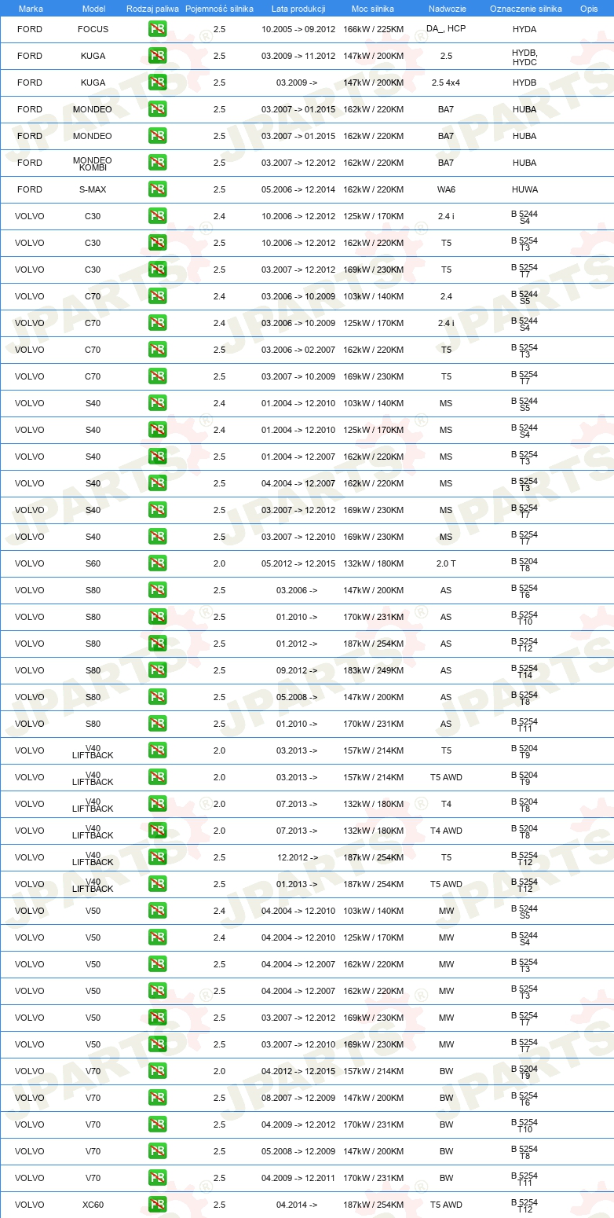Click the PB fuel icon in FORD S-MAX row
Image resolution: width=614 pixels, height=1218 pixels.
click(157, 189)
